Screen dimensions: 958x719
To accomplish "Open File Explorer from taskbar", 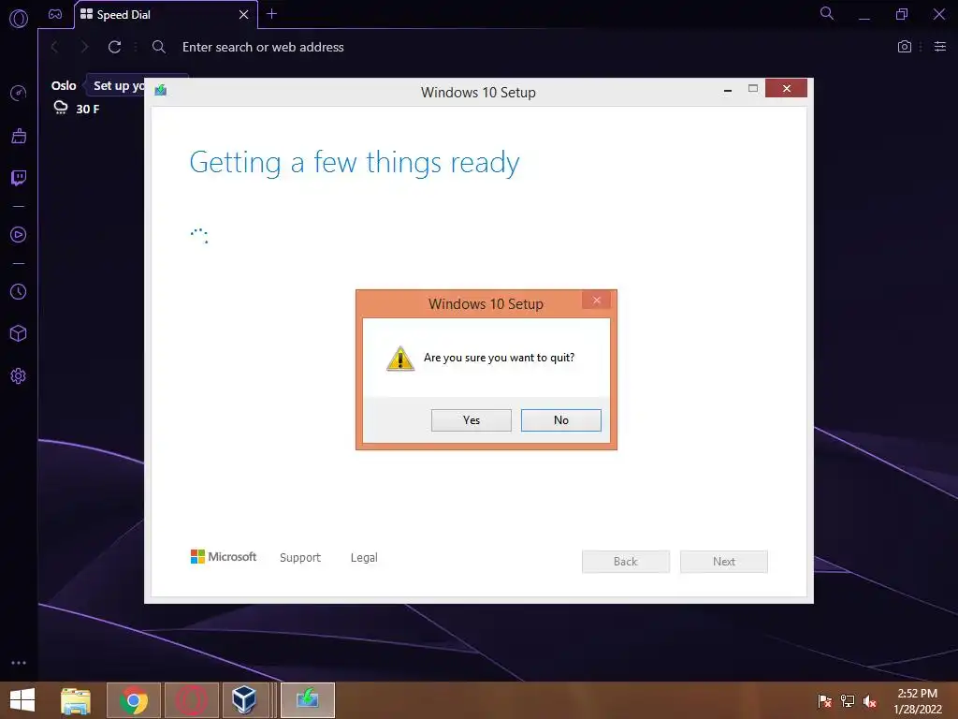I will [76, 700].
